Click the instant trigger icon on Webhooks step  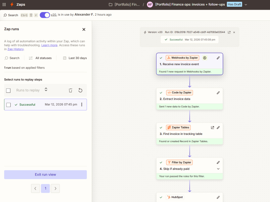[205, 58]
